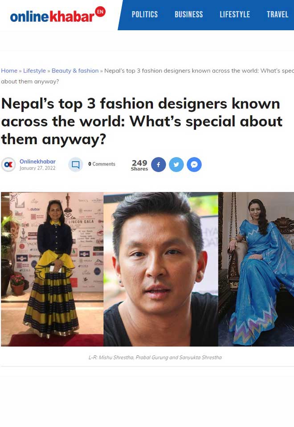Click the EN language badge
Screen dimensions: 294x427
(x=100, y=12)
